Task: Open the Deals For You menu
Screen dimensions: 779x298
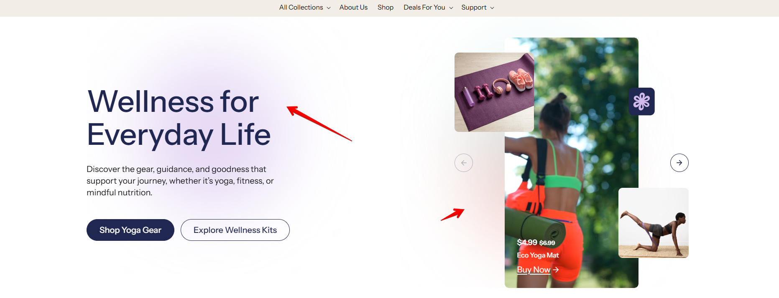Action: tap(424, 8)
